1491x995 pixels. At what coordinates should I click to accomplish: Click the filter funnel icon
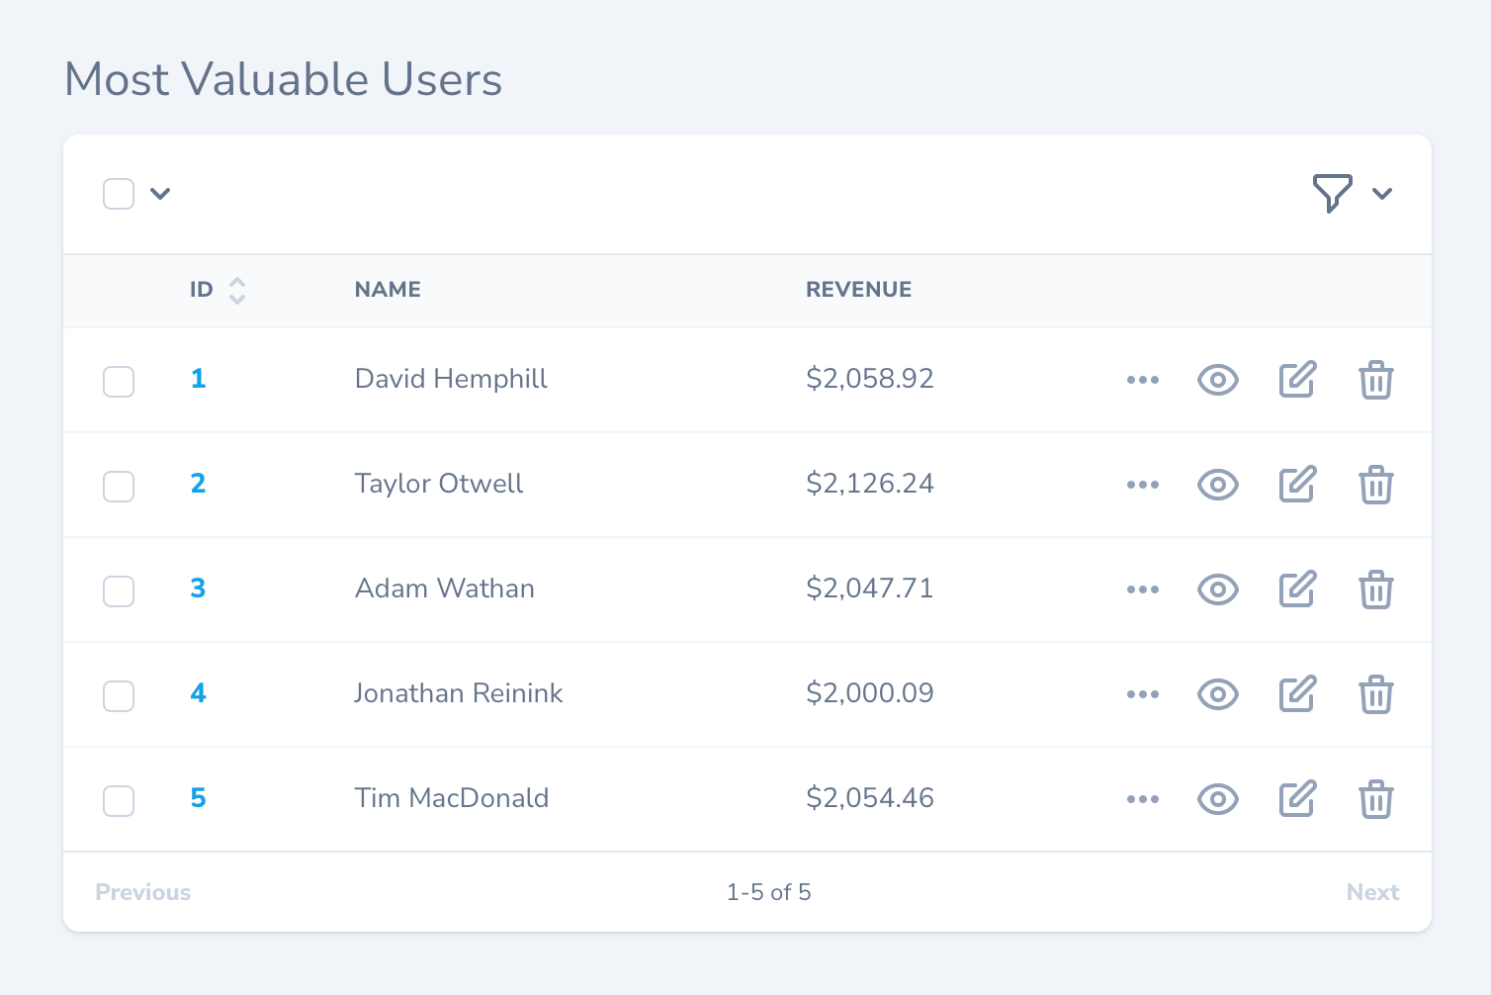point(1332,193)
